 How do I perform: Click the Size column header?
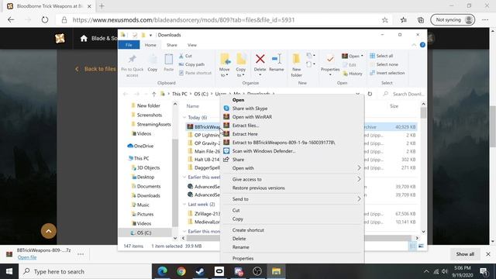click(394, 106)
